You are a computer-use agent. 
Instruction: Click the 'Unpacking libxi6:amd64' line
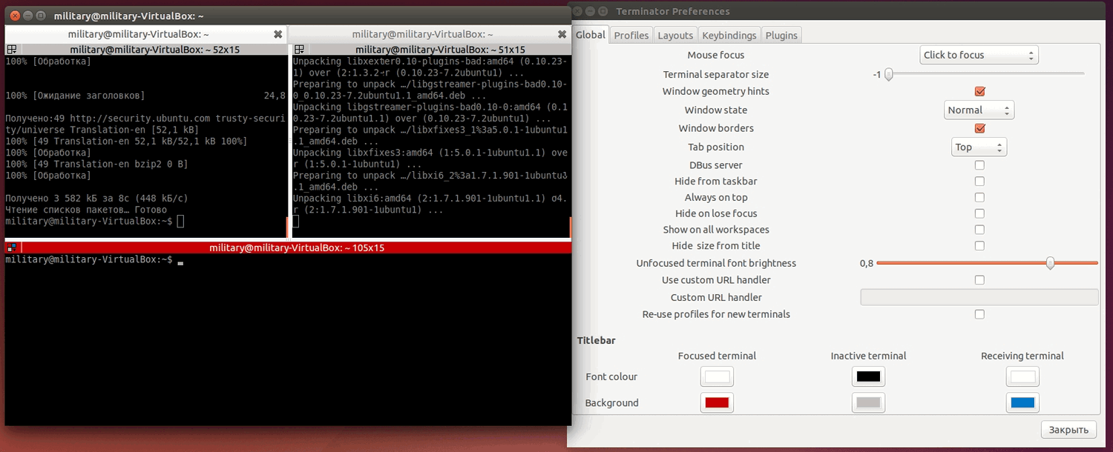click(x=430, y=199)
